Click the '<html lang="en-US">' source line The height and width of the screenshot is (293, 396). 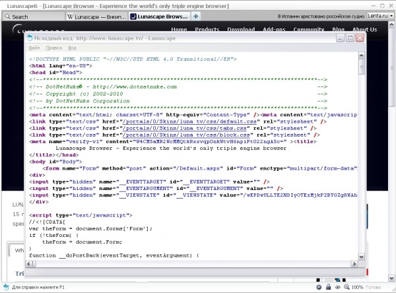pyautogui.click(x=61, y=66)
